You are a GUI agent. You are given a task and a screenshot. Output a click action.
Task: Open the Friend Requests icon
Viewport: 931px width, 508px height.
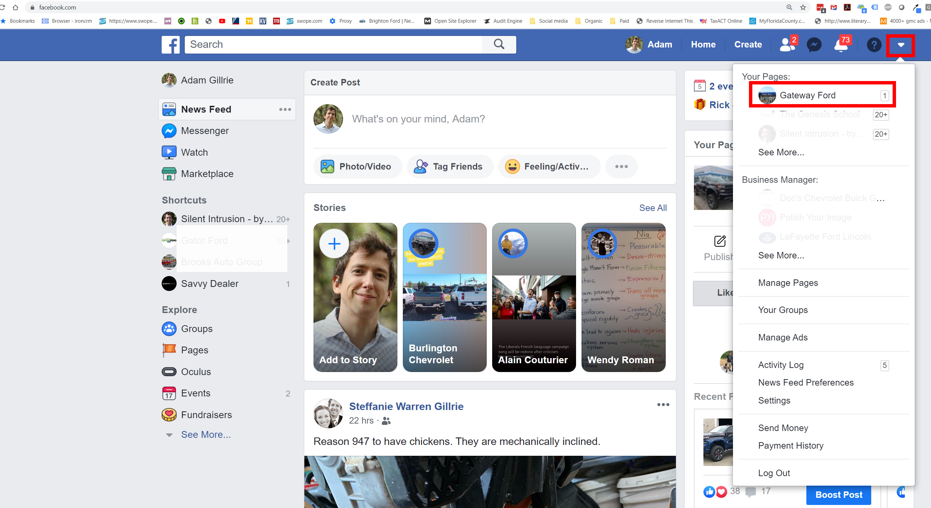(787, 45)
